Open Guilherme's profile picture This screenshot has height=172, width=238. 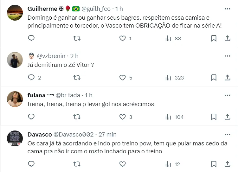(15, 13)
